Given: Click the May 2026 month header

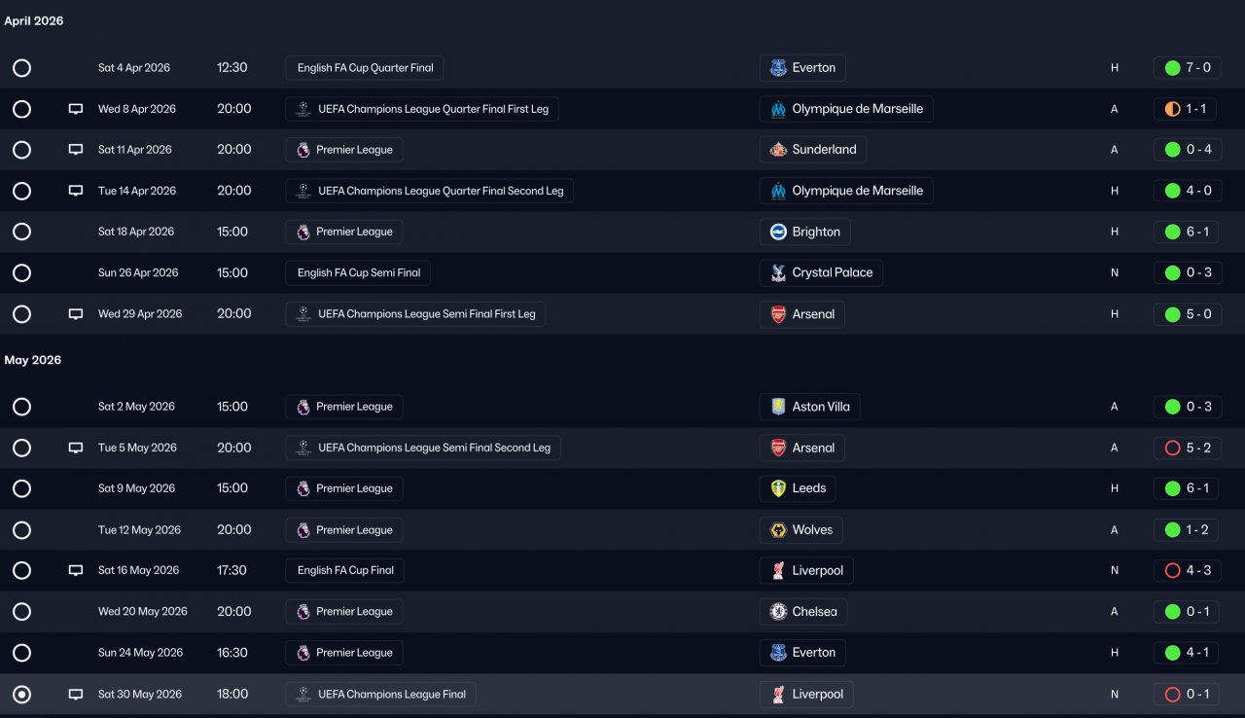Looking at the screenshot, I should pos(33,360).
